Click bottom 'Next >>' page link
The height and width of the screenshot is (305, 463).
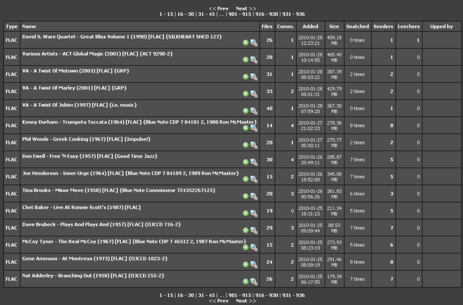(246, 301)
